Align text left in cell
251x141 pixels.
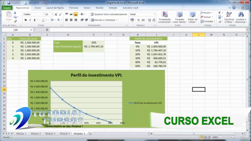click(x=67, y=20)
